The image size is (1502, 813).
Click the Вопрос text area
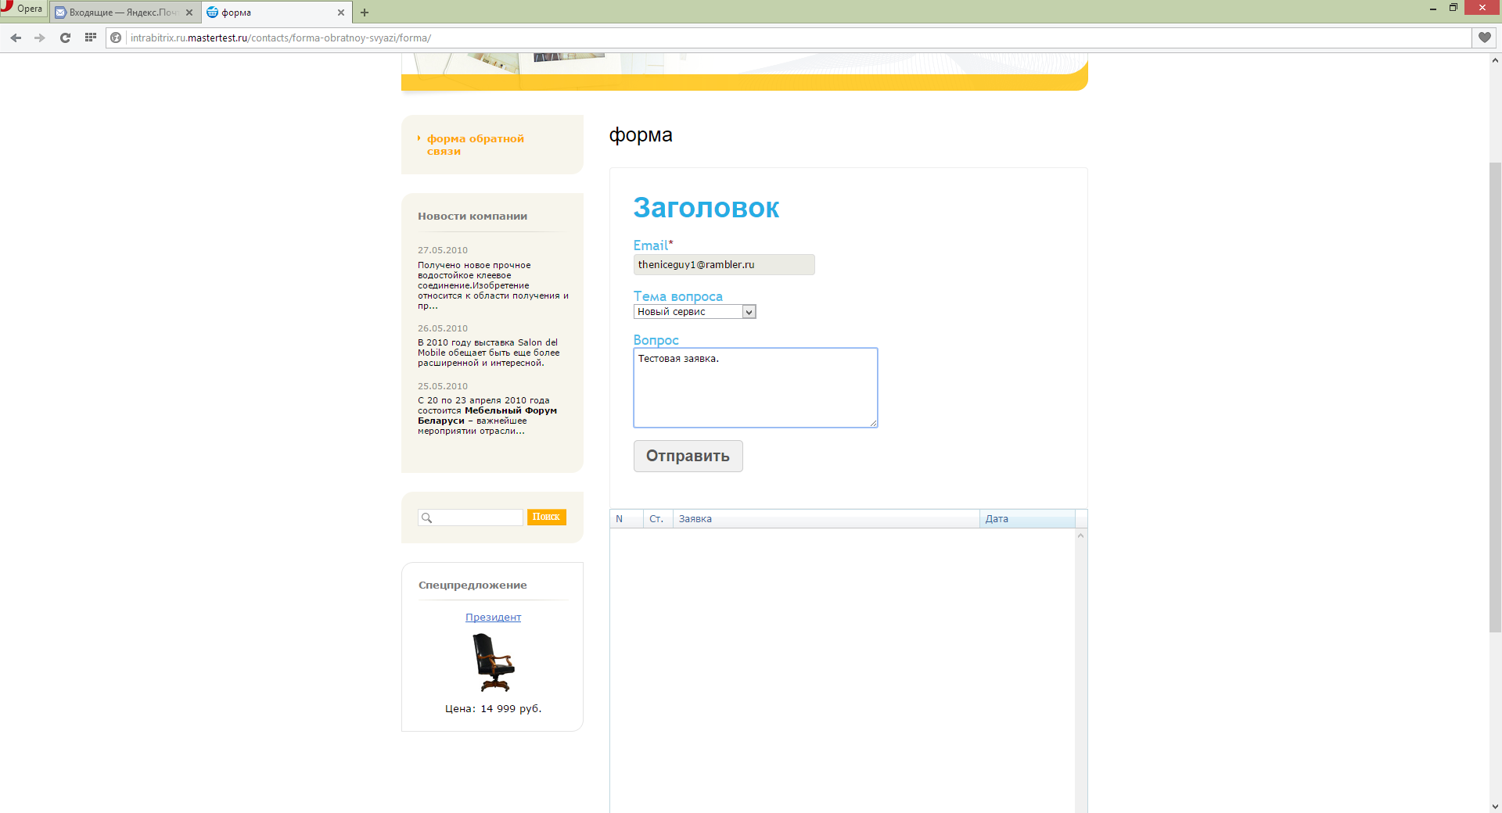coord(756,388)
